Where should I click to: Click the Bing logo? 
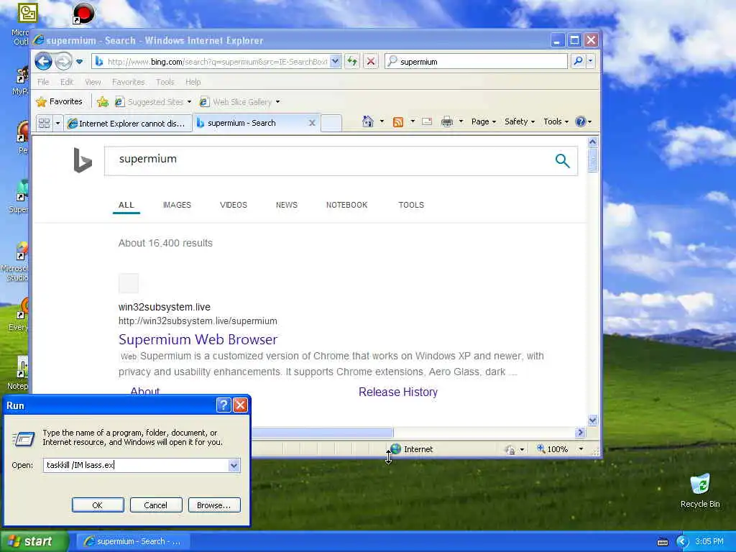pyautogui.click(x=83, y=160)
